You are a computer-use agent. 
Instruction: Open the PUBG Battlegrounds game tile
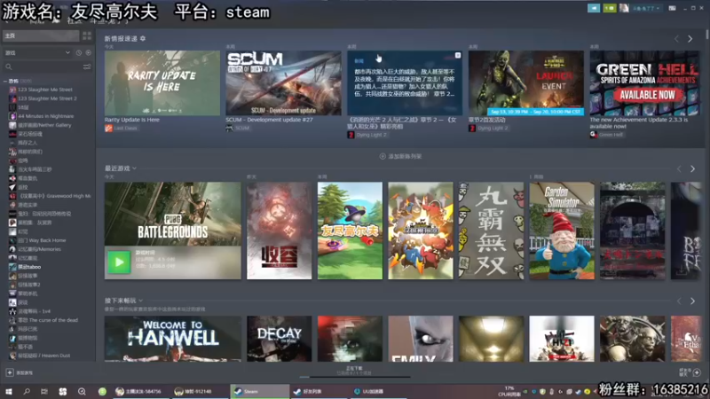tap(172, 215)
